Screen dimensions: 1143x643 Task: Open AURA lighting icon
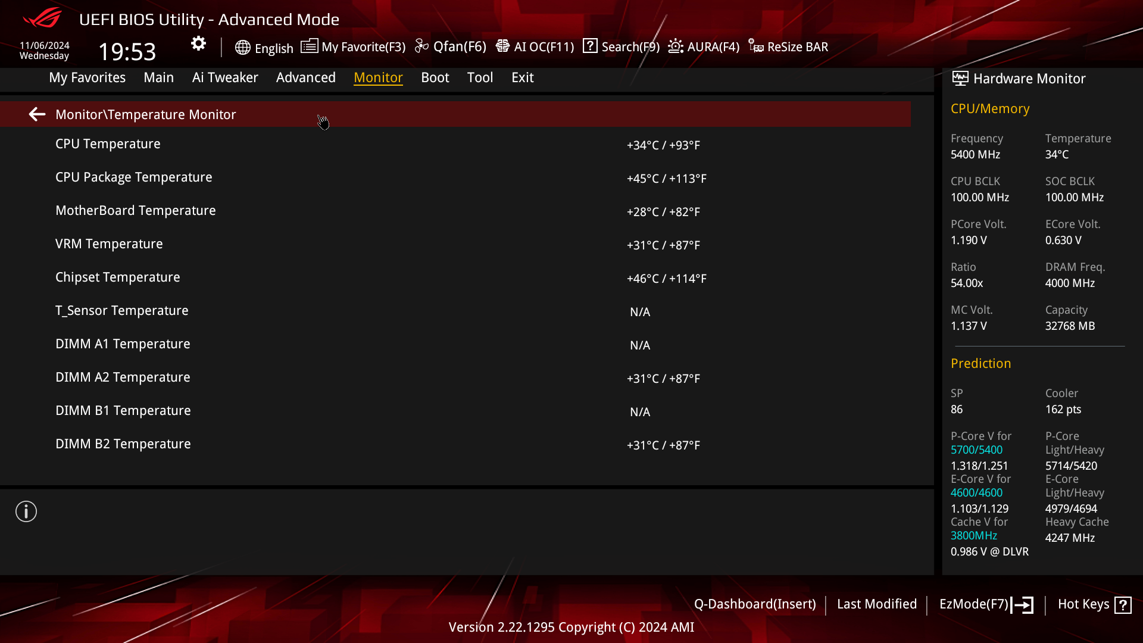pos(675,46)
